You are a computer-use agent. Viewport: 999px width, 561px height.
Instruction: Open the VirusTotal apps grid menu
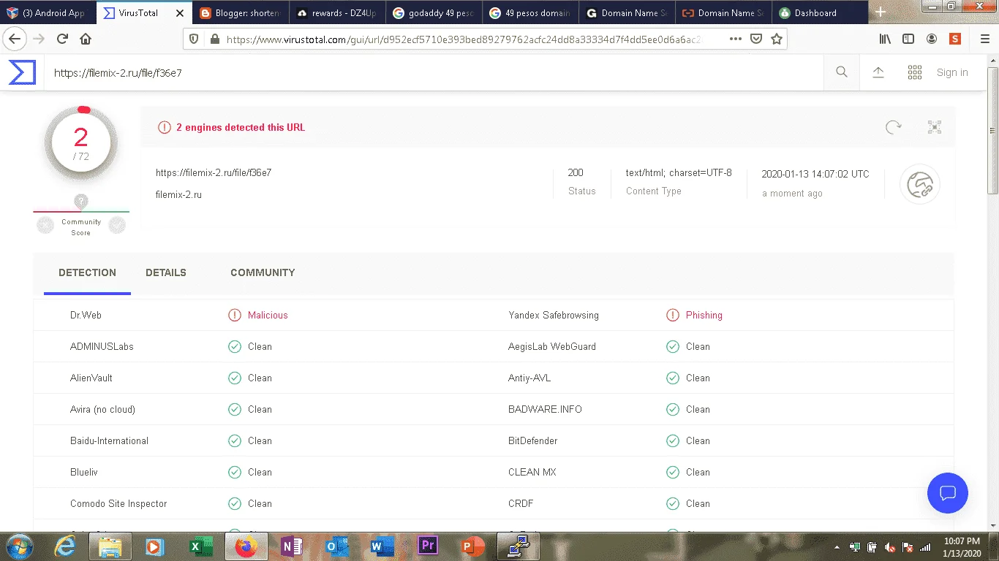[914, 72]
